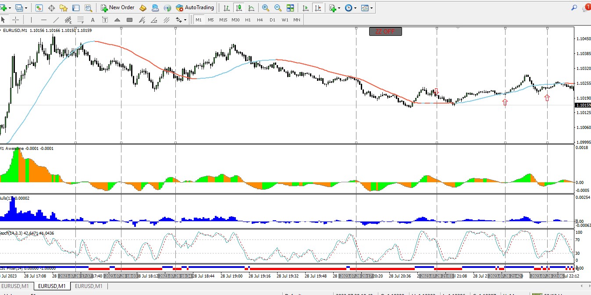Toggle the AutoTrading button

(x=195, y=7)
